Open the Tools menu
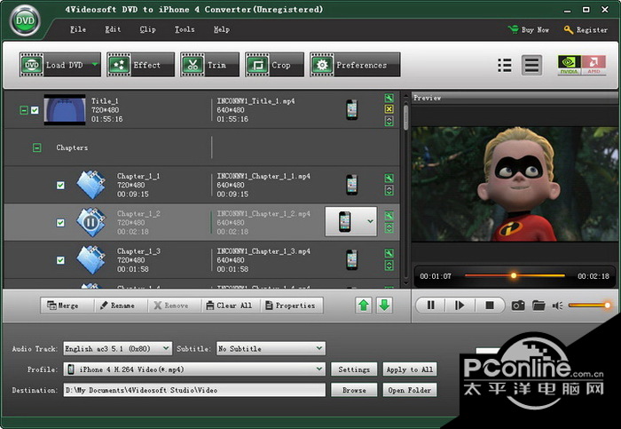This screenshot has height=429, width=621. [x=185, y=29]
